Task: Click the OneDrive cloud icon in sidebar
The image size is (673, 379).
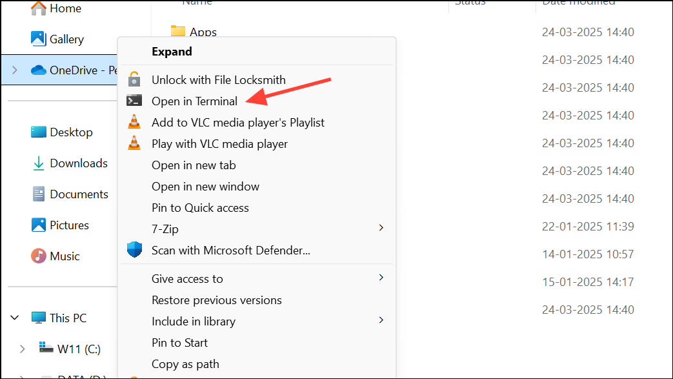Action: click(39, 70)
